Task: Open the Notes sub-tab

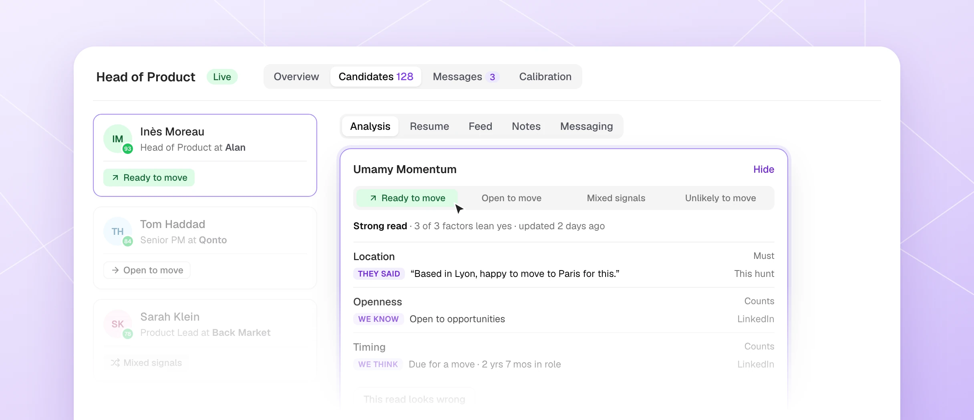Action: point(526,126)
